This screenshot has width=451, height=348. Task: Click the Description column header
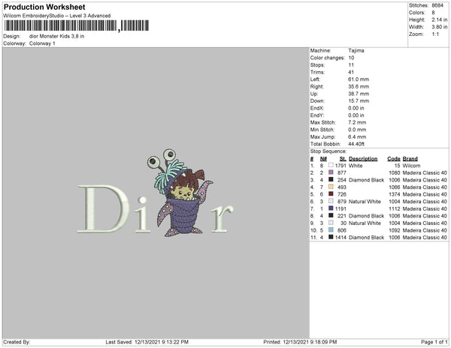tap(363, 159)
